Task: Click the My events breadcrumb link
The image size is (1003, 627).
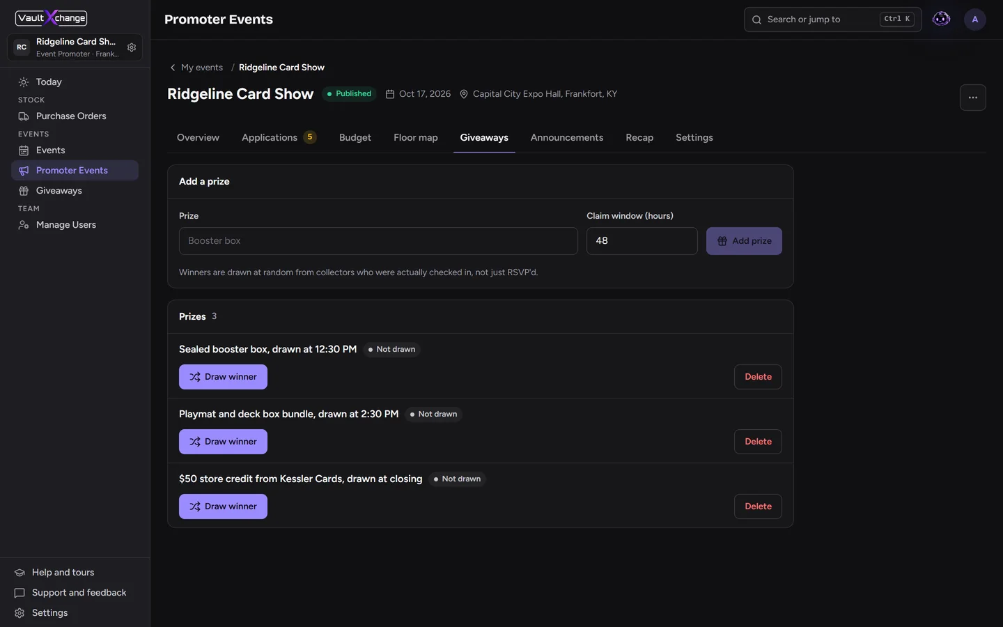Action: click(x=202, y=68)
